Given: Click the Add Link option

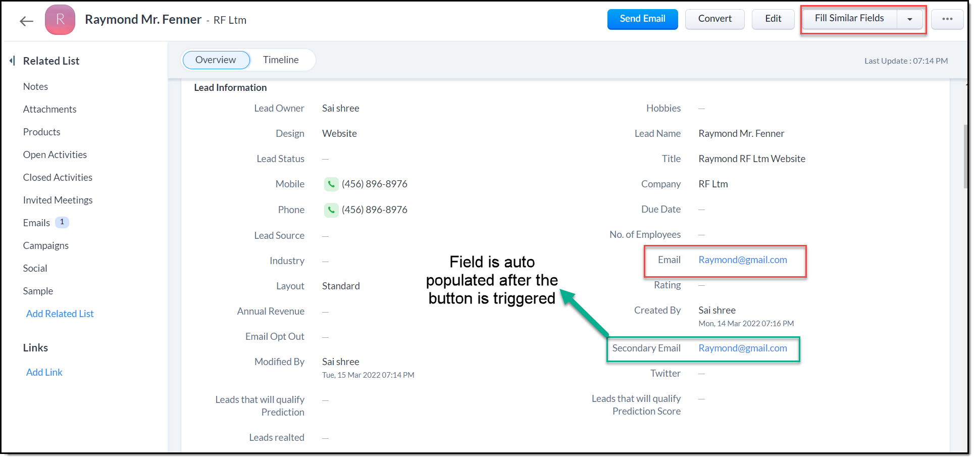Looking at the screenshot, I should click(x=44, y=372).
